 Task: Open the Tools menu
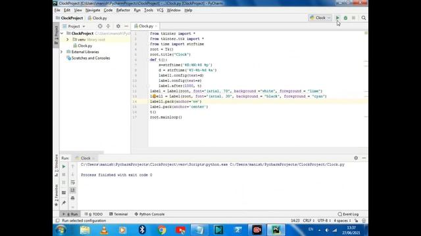(x=149, y=10)
